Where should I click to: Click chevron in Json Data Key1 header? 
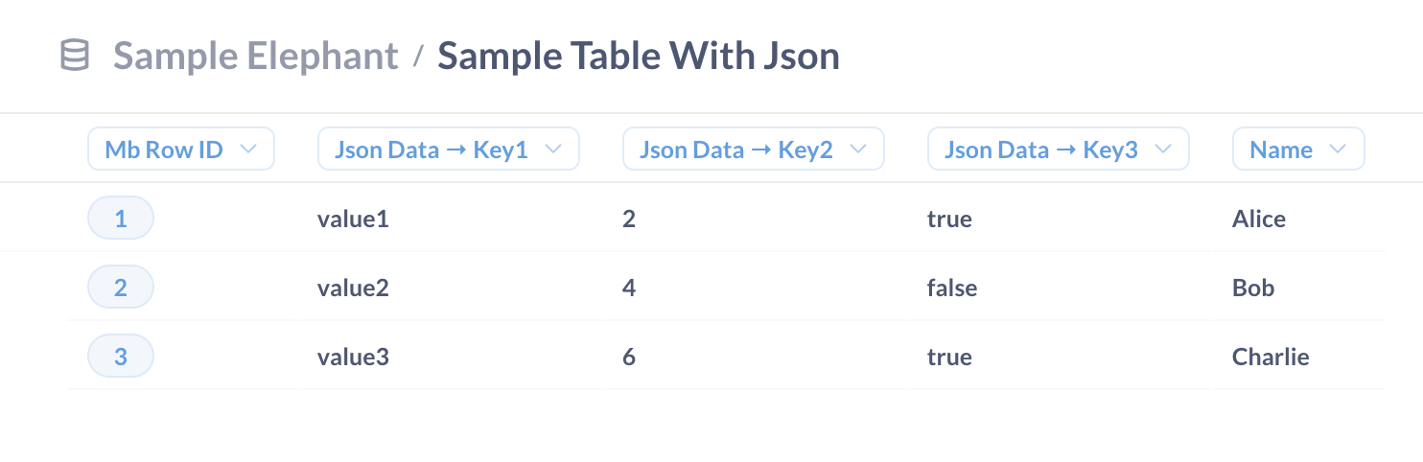click(x=553, y=150)
